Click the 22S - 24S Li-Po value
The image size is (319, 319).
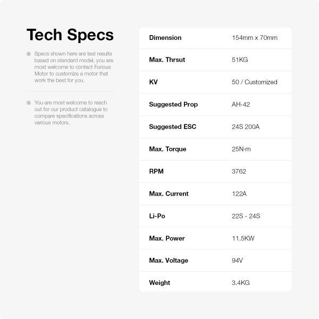click(x=246, y=216)
